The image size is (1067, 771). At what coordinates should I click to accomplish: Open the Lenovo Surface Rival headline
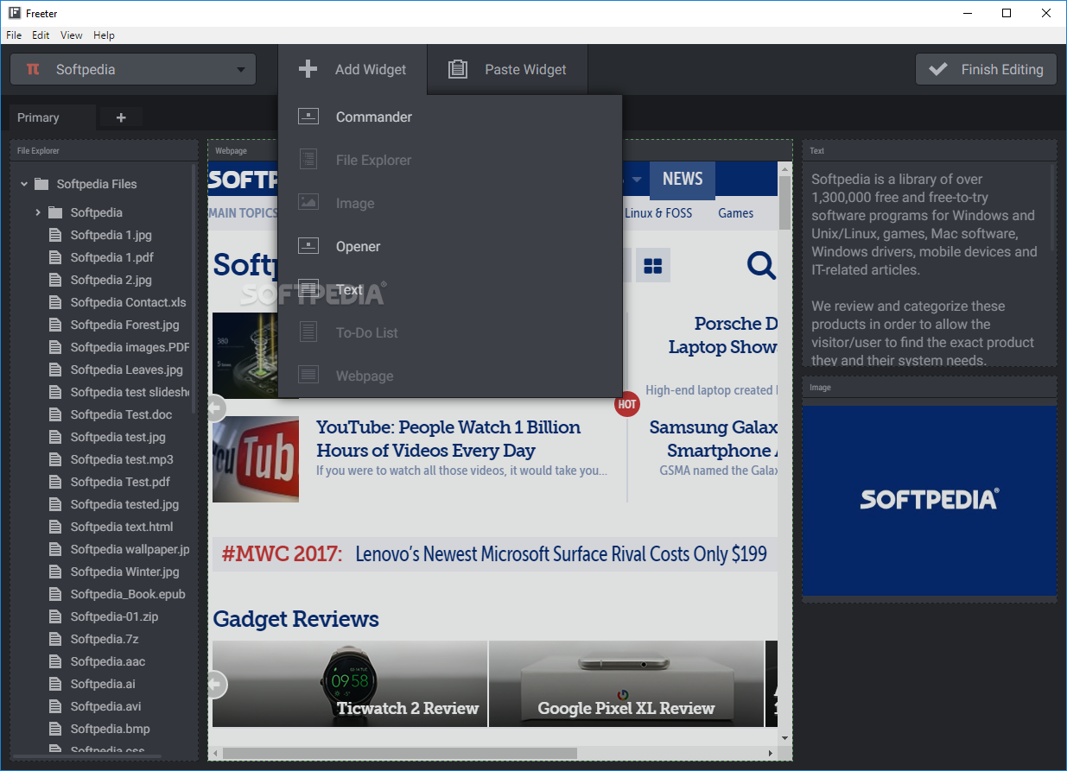point(561,553)
